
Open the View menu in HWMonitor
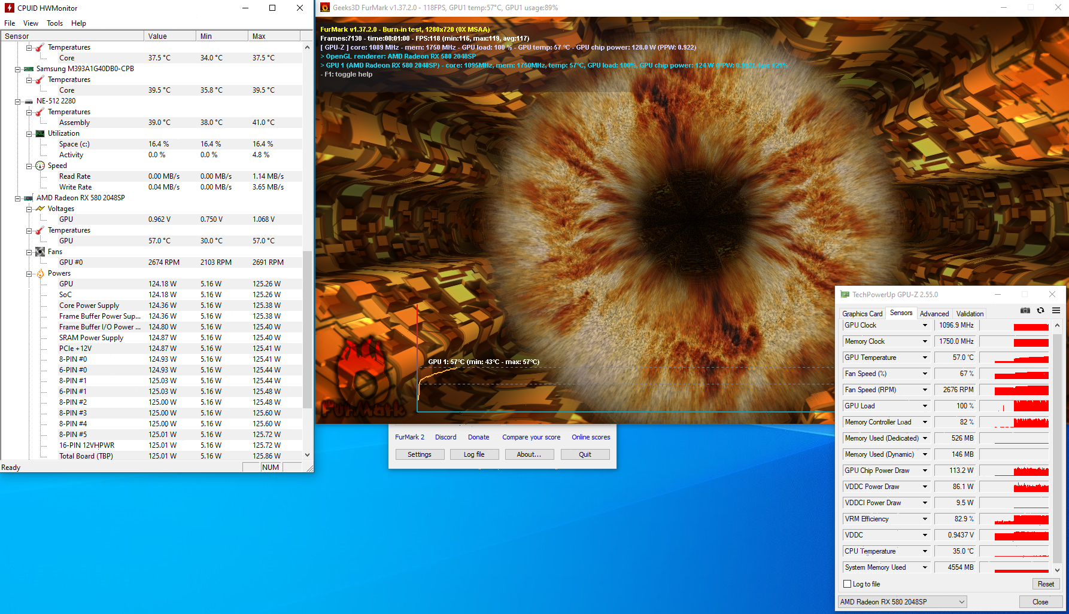click(31, 23)
